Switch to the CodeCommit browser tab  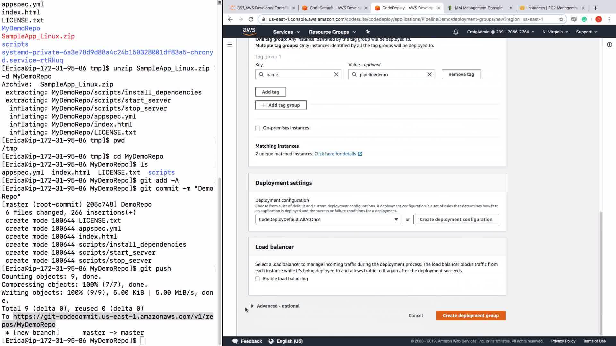[335, 8]
